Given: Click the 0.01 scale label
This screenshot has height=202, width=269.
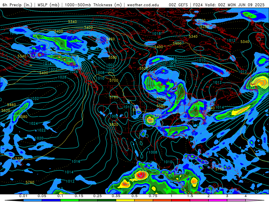Looking at the screenshot, I should pos(23,196).
